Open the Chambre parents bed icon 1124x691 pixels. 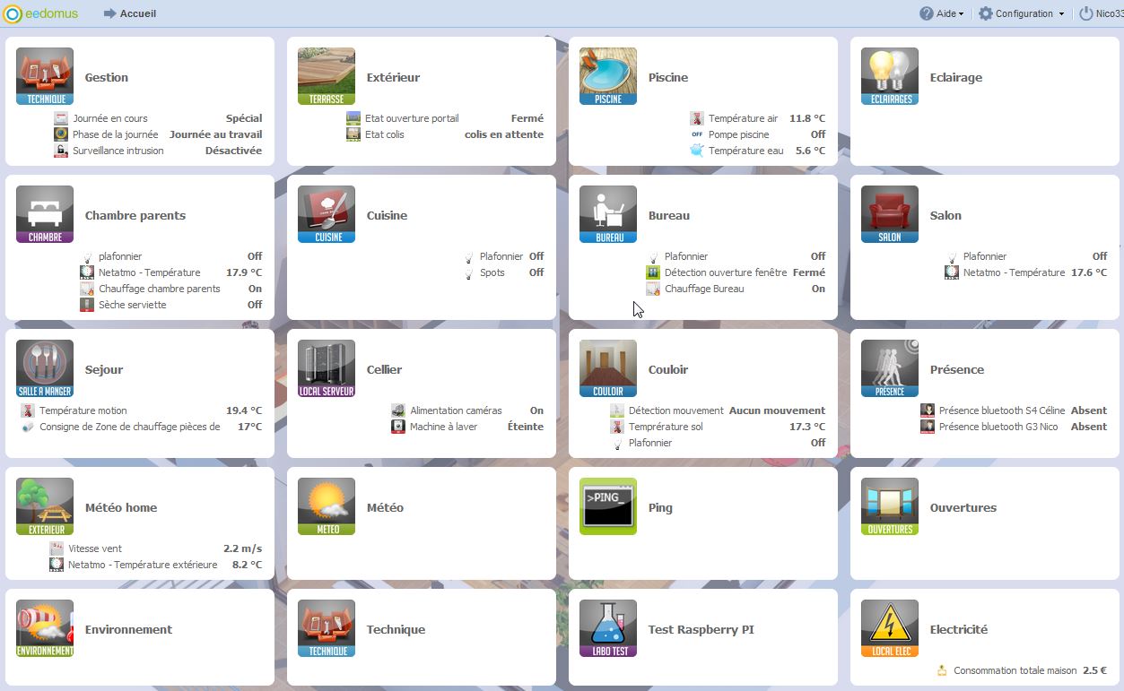click(45, 214)
